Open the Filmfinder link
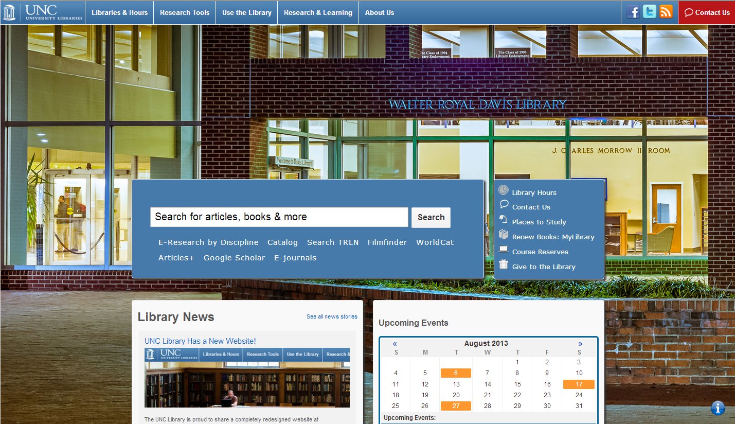The height and width of the screenshot is (424, 735). [387, 242]
